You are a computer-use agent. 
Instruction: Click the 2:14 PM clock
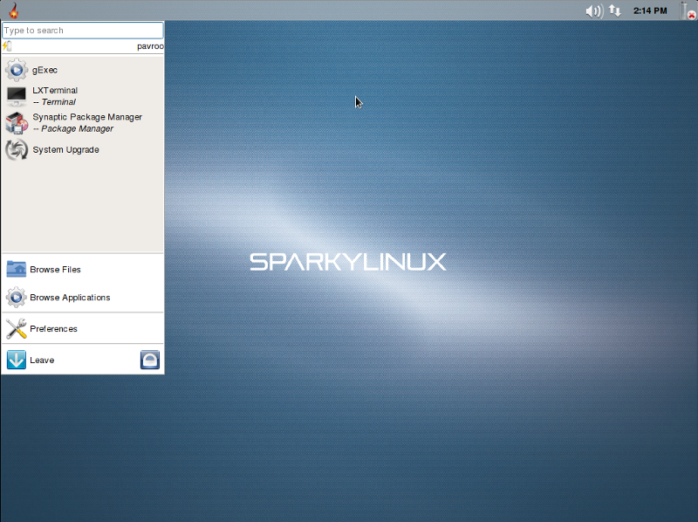650,10
